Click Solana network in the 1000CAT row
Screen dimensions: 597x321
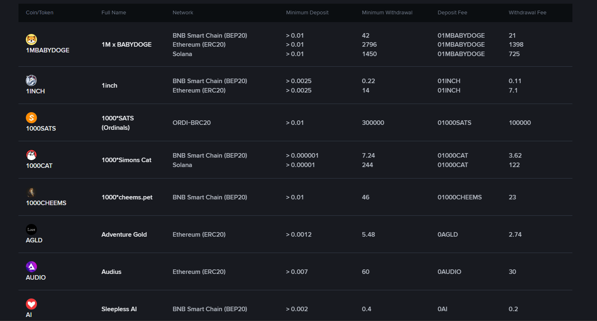pyautogui.click(x=182, y=165)
